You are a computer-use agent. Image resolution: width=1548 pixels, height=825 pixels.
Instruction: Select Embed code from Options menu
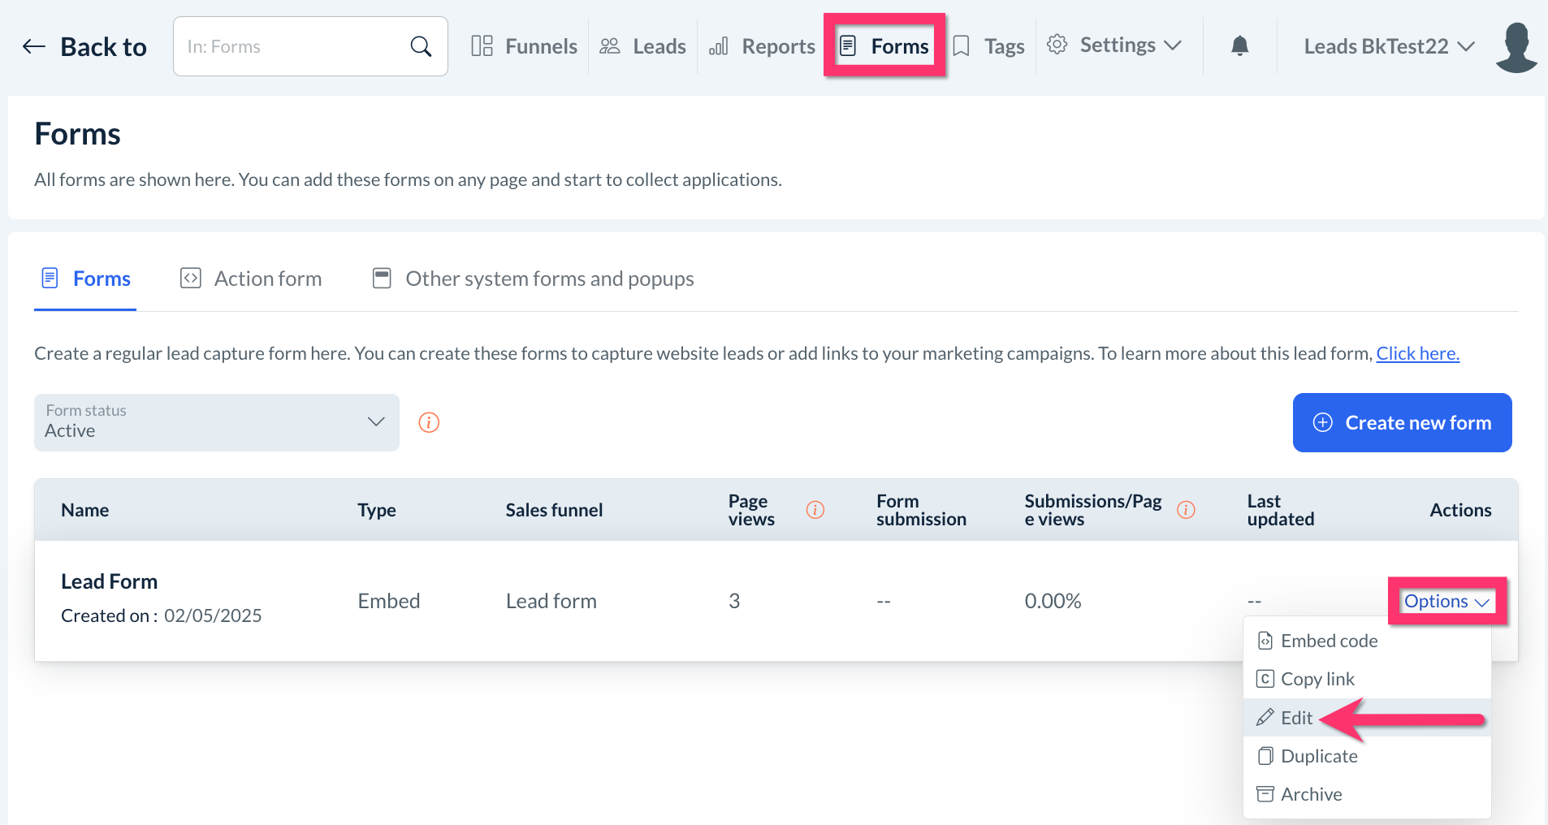1329,641
